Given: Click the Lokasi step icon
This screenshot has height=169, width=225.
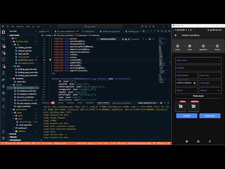Looking at the screenshot, I should 178,46.
